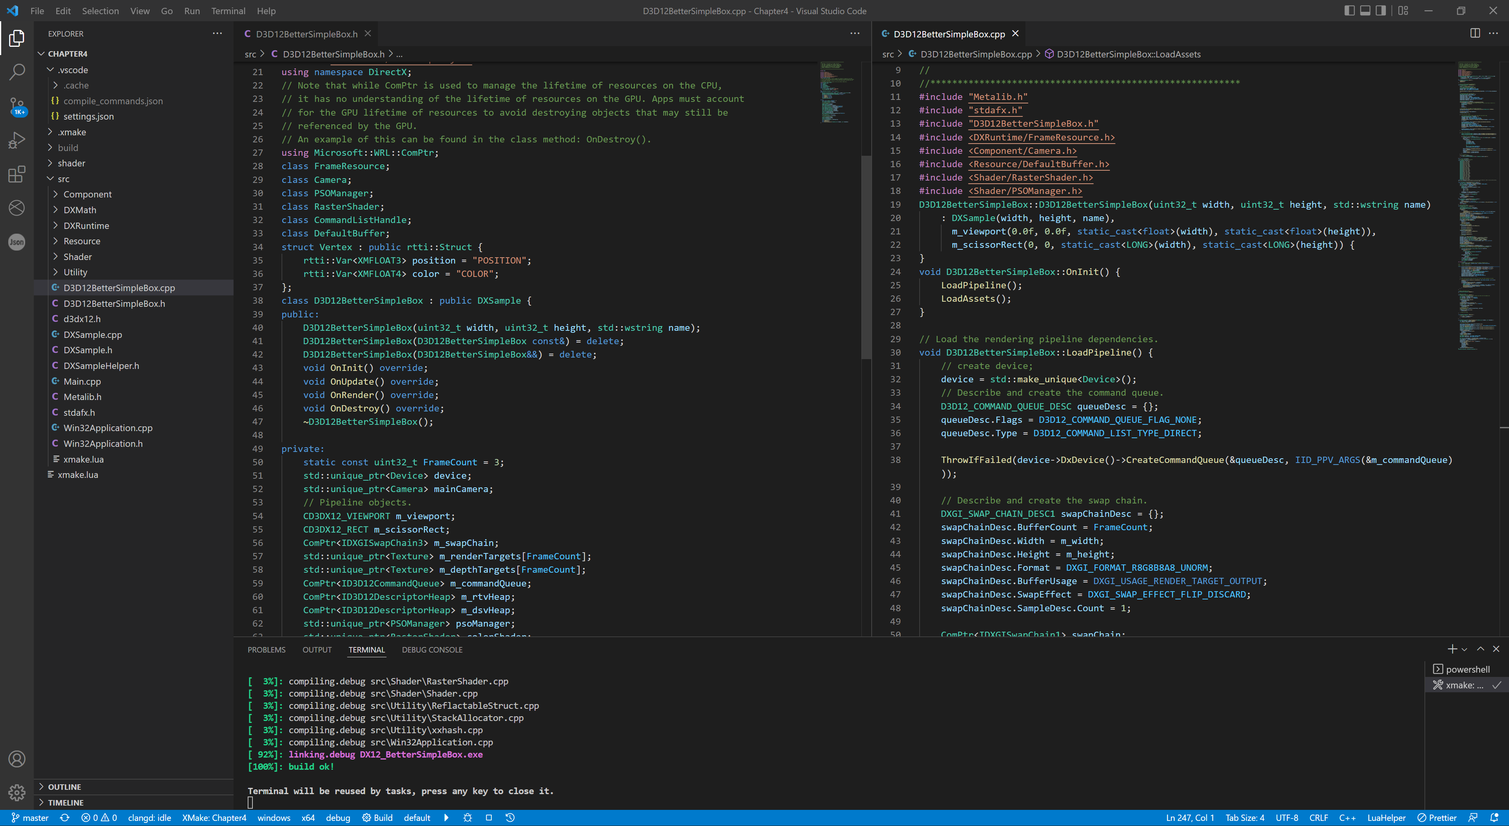Screen dimensions: 1509x826
Task: Switch to PROBLEMS panel tab
Action: [x=266, y=649]
